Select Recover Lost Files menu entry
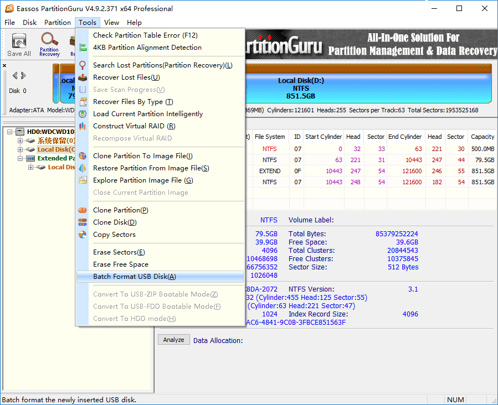 pyautogui.click(x=160, y=77)
